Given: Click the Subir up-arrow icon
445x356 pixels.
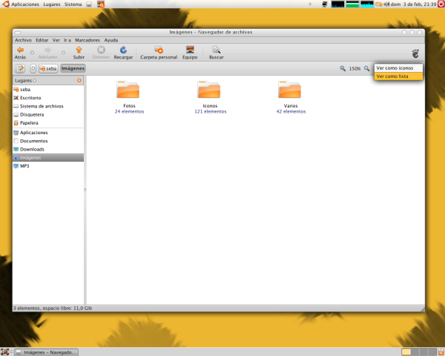Looking at the screenshot, I should click(x=79, y=50).
